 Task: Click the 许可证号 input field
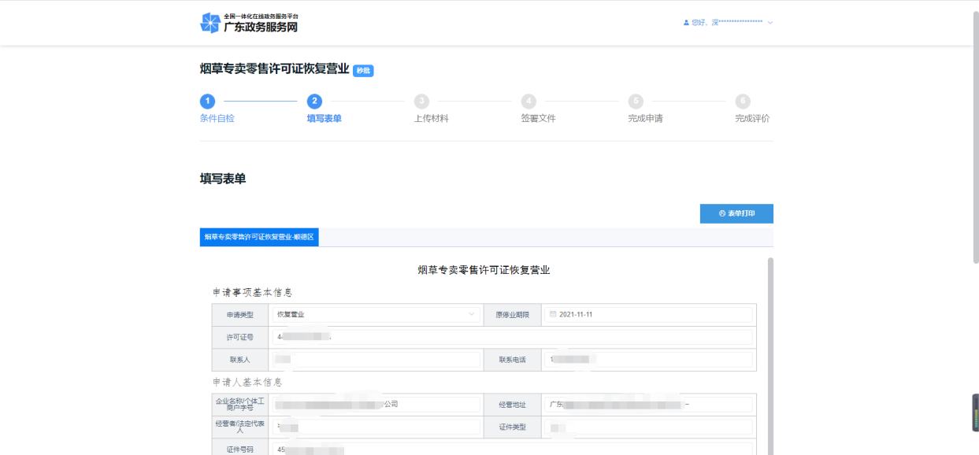(x=513, y=337)
